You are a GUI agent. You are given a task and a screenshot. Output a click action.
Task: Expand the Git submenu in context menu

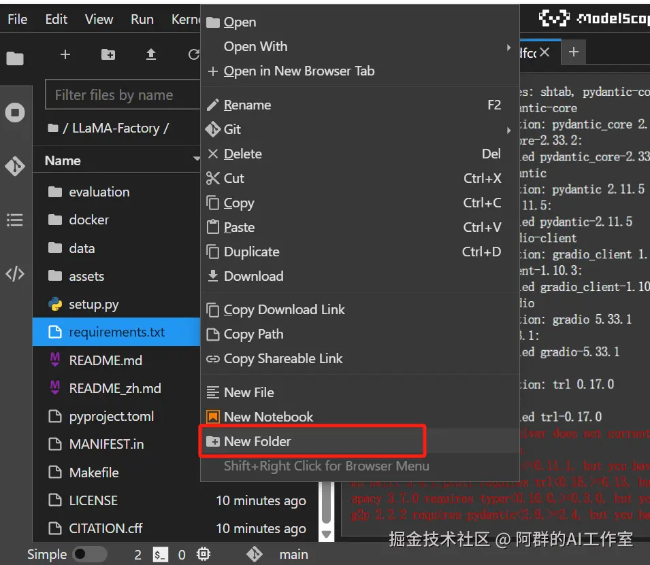(x=508, y=130)
